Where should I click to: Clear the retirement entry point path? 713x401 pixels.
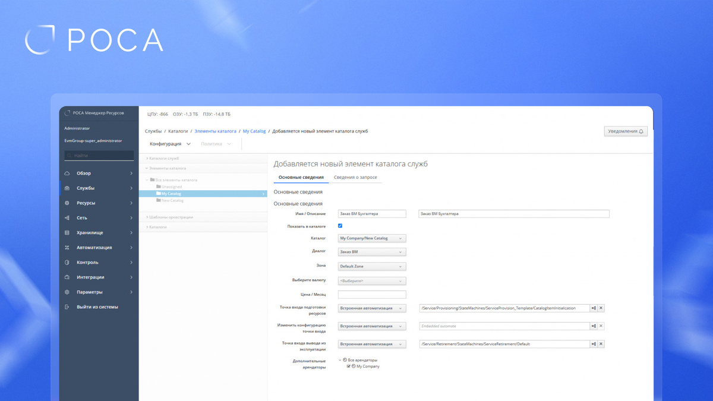(x=601, y=344)
